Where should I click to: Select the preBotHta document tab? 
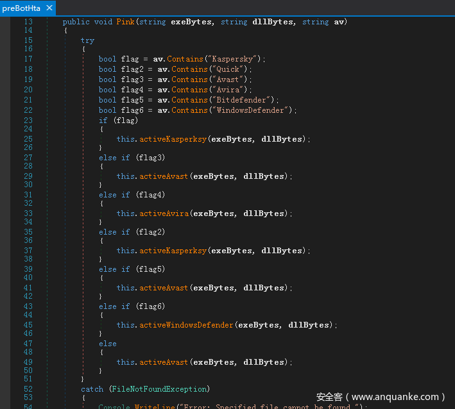point(21,8)
